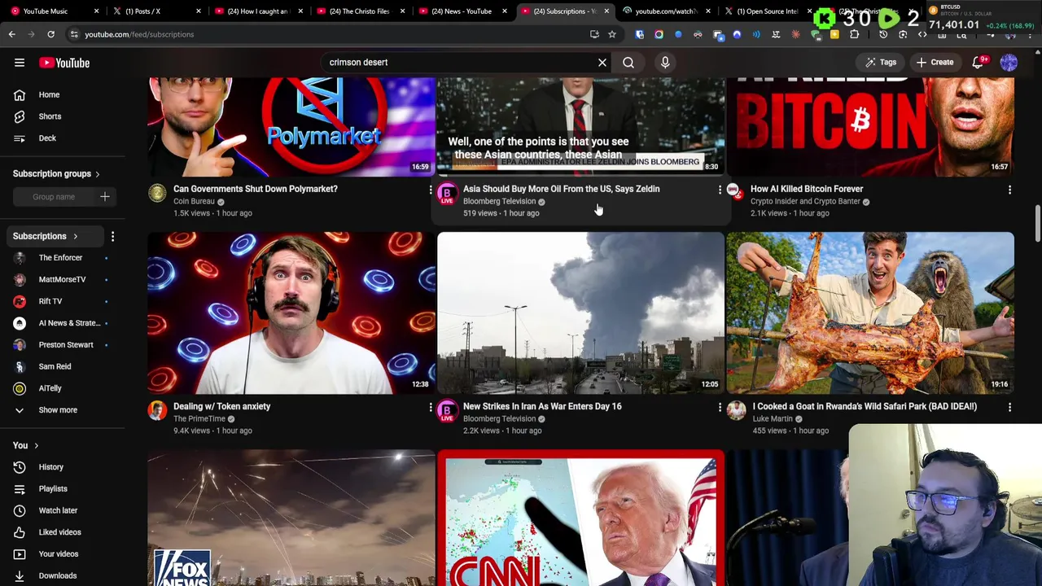
Task: Open ThePrimeTime channel avatar
Action: (157, 410)
